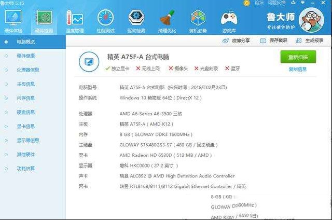Image resolution: width=332 pixels, height=220 pixels.
Task: Click 瑞昱 ALC892 sound card value
Action: point(177,176)
